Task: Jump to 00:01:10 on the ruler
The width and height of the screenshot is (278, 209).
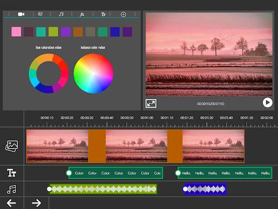Action: pyautogui.click(x=167, y=118)
